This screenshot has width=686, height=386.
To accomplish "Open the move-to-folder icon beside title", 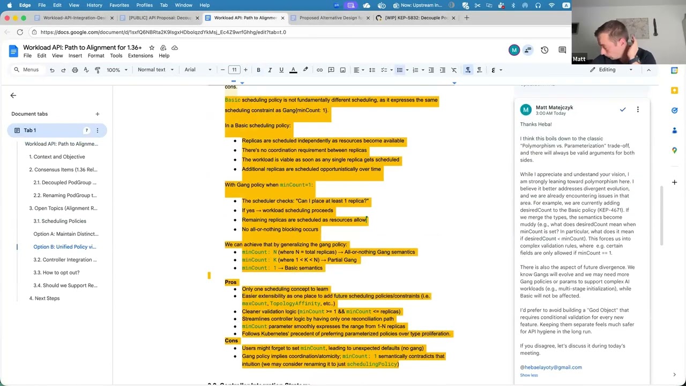I will pos(163,48).
